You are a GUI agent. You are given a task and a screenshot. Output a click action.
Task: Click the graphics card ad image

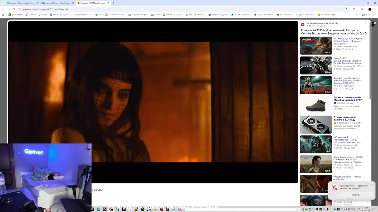point(316,125)
